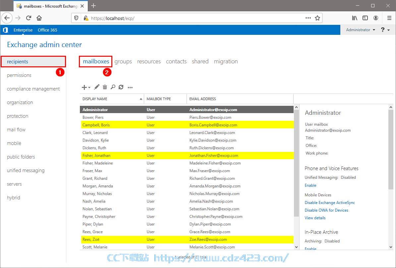Select the Administrator mailbox row

[x=187, y=110]
